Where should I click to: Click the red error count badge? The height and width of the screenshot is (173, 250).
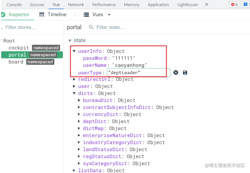tap(234, 5)
